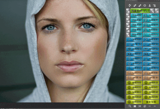
Task: Click the 去除瑕疵 blemish removal button
Action: (x=136, y=20)
